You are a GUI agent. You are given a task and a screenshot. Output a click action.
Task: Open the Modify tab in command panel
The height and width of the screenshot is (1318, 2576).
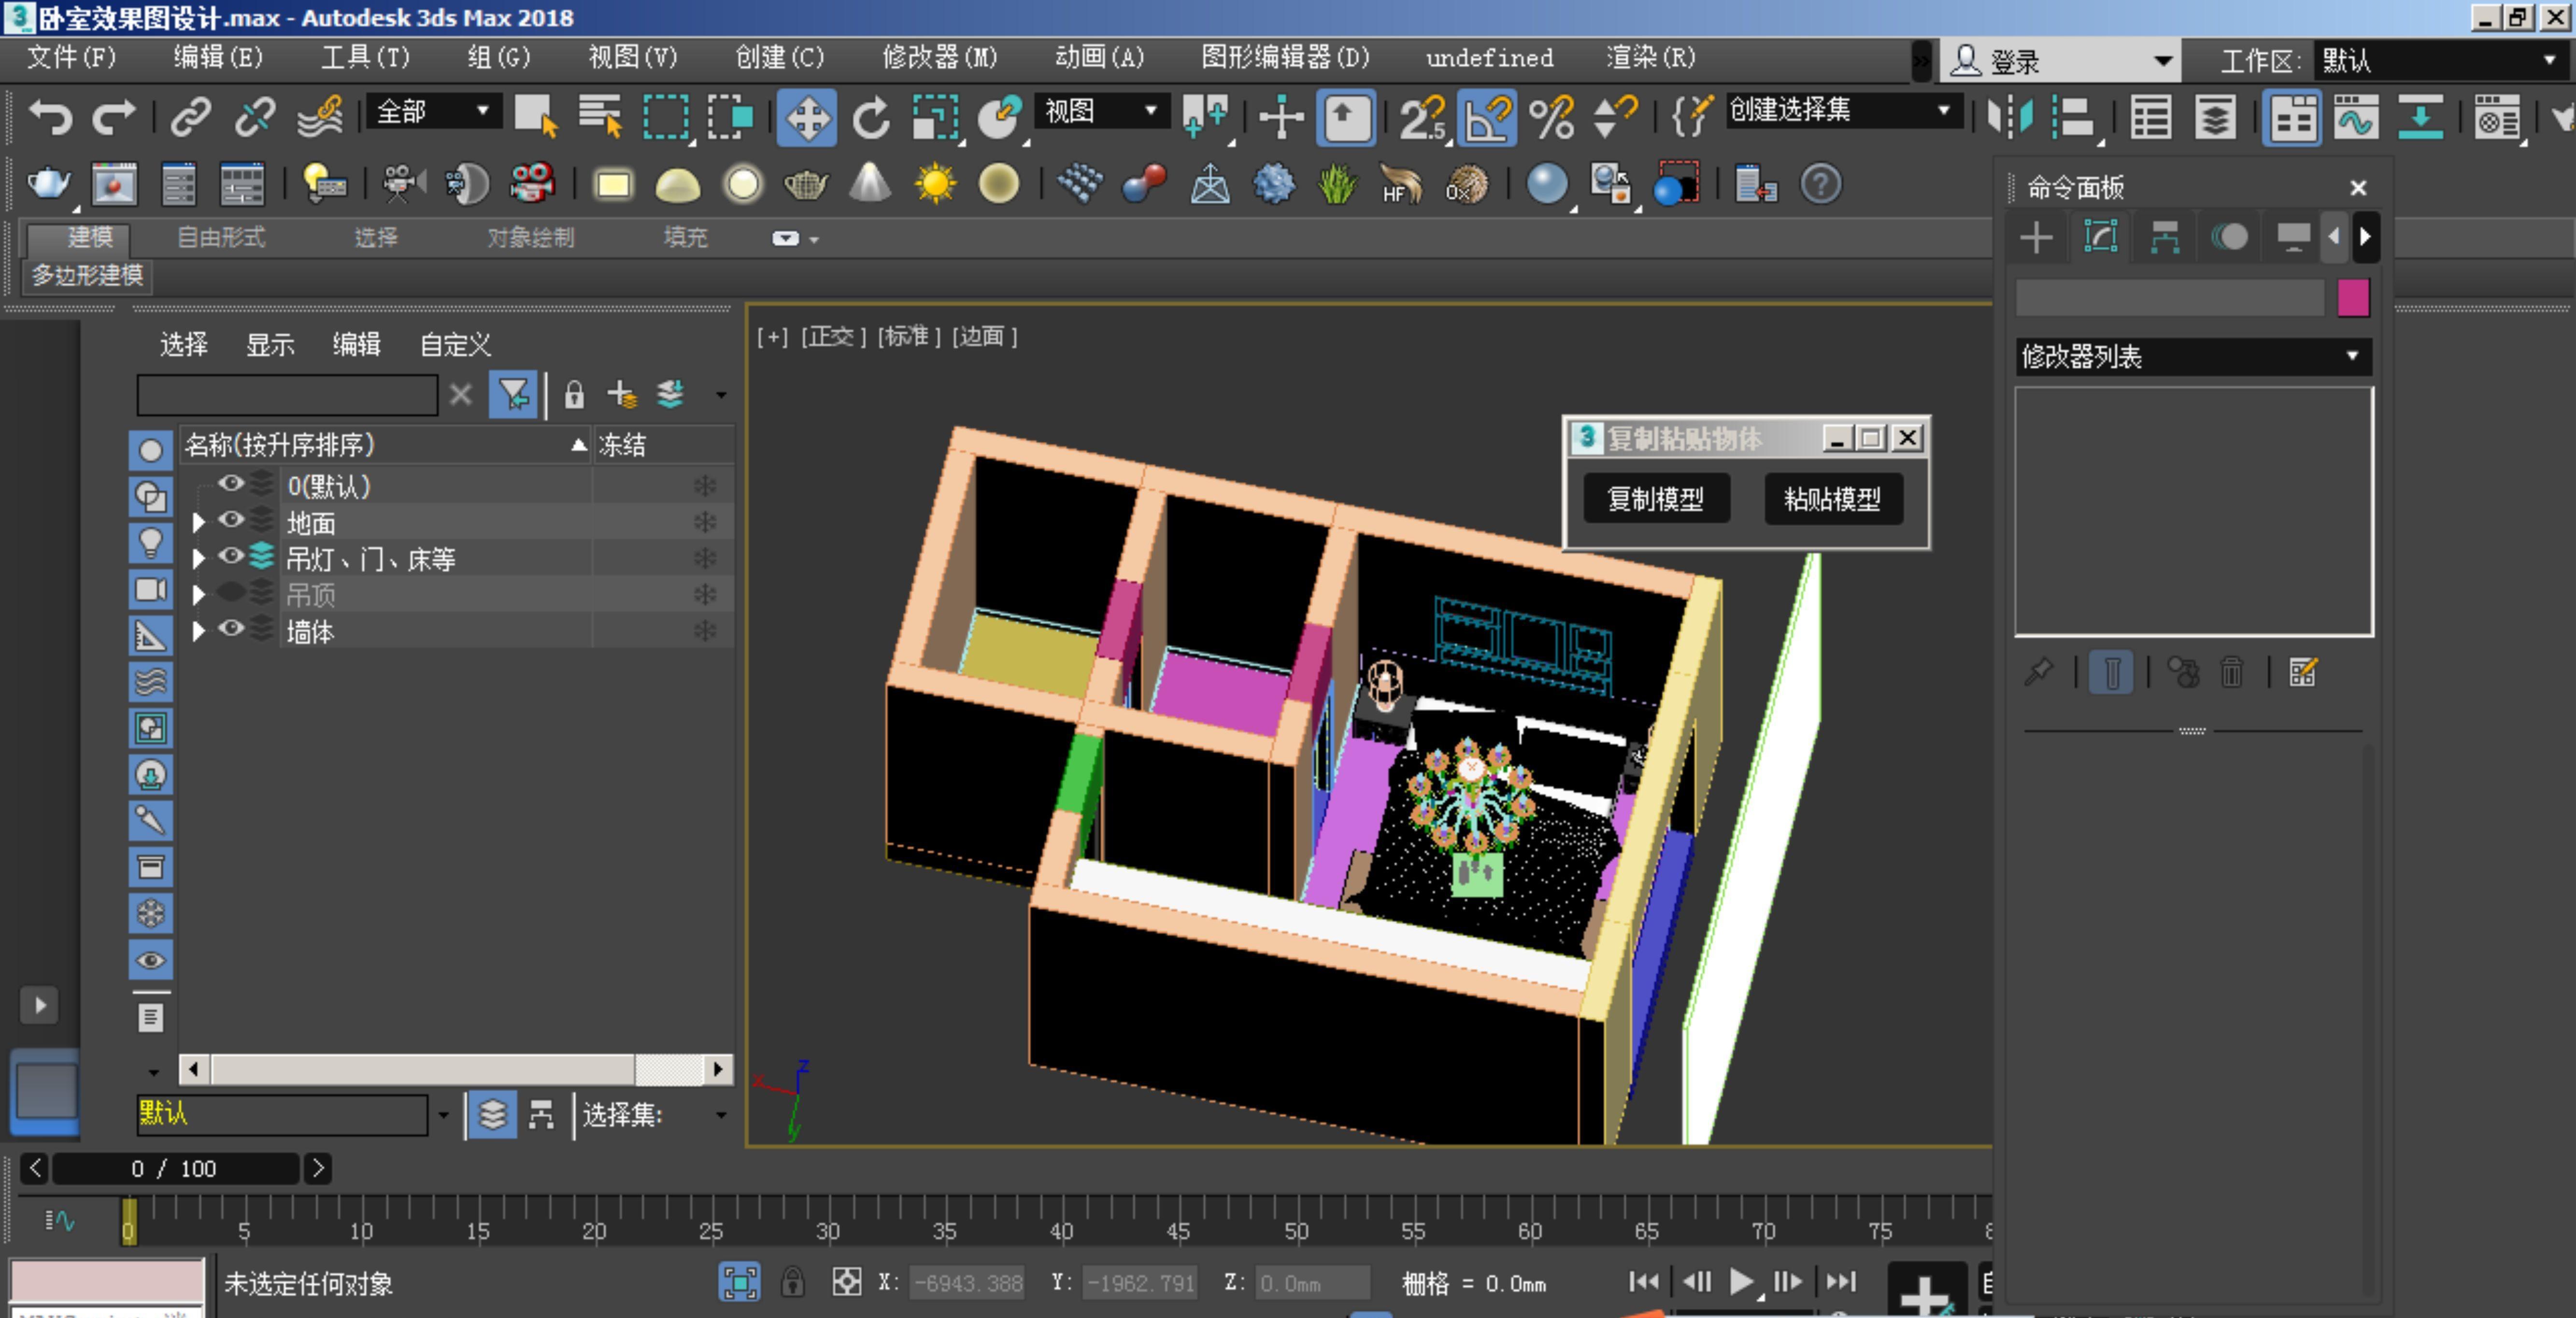(x=2100, y=237)
